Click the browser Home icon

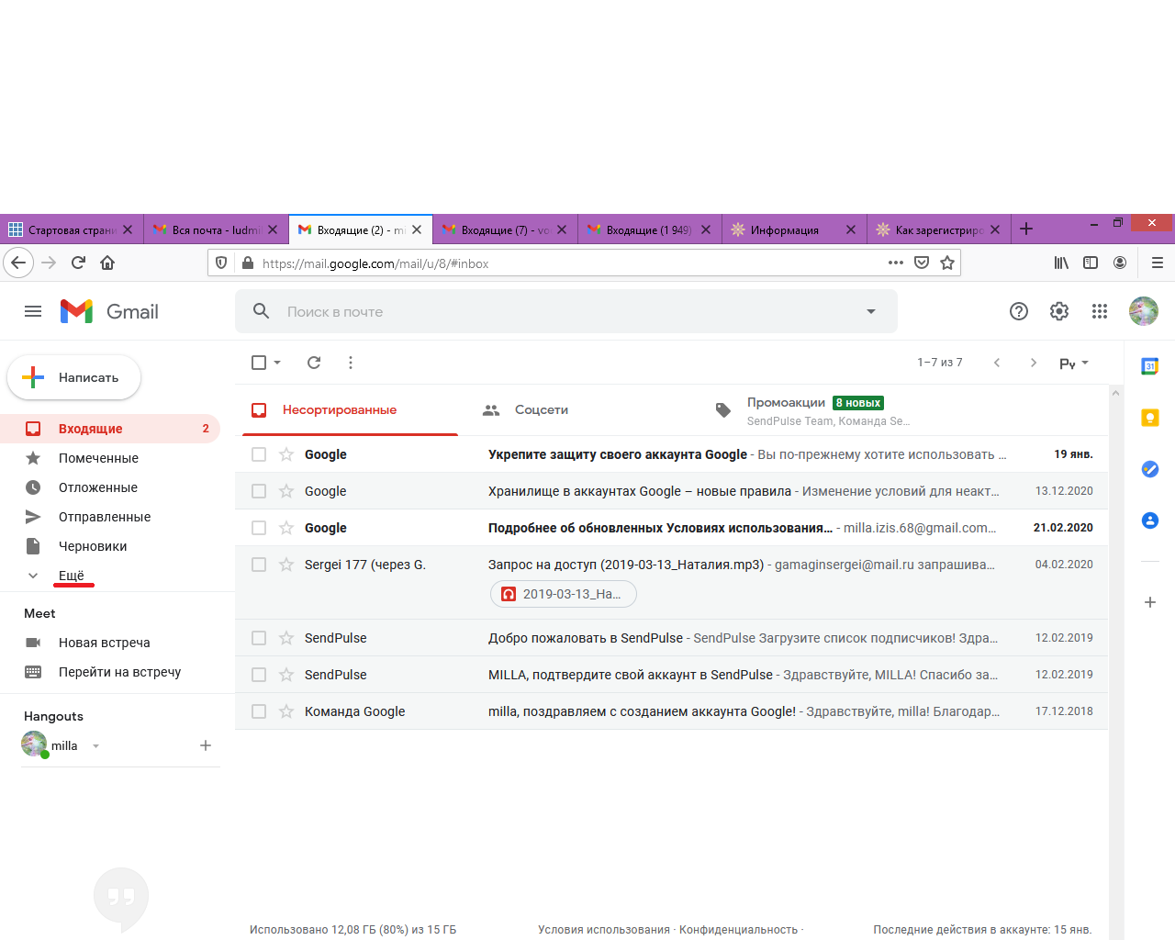pos(107,263)
